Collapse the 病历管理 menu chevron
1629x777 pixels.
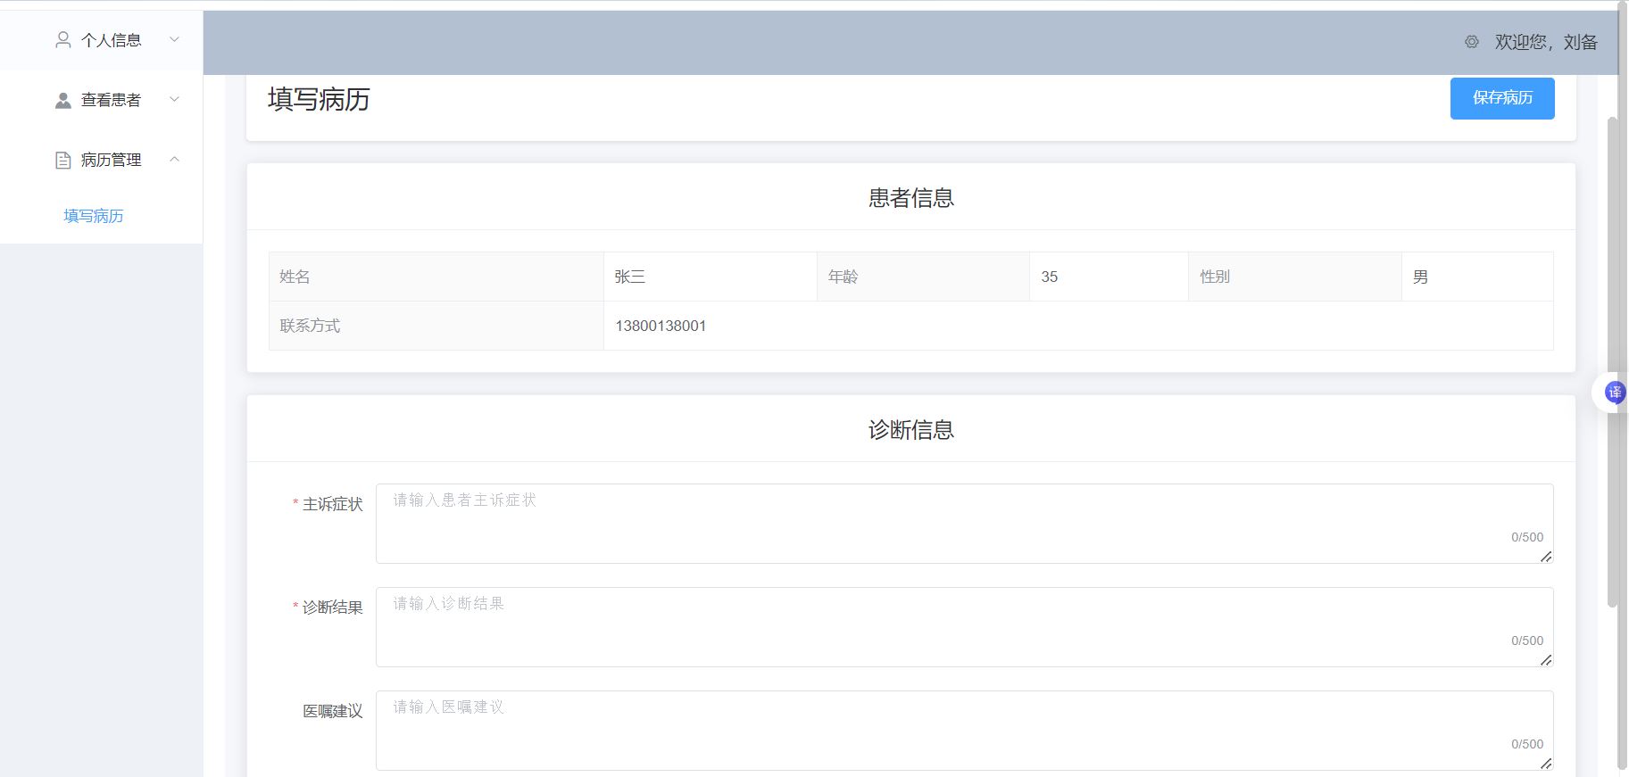175,160
